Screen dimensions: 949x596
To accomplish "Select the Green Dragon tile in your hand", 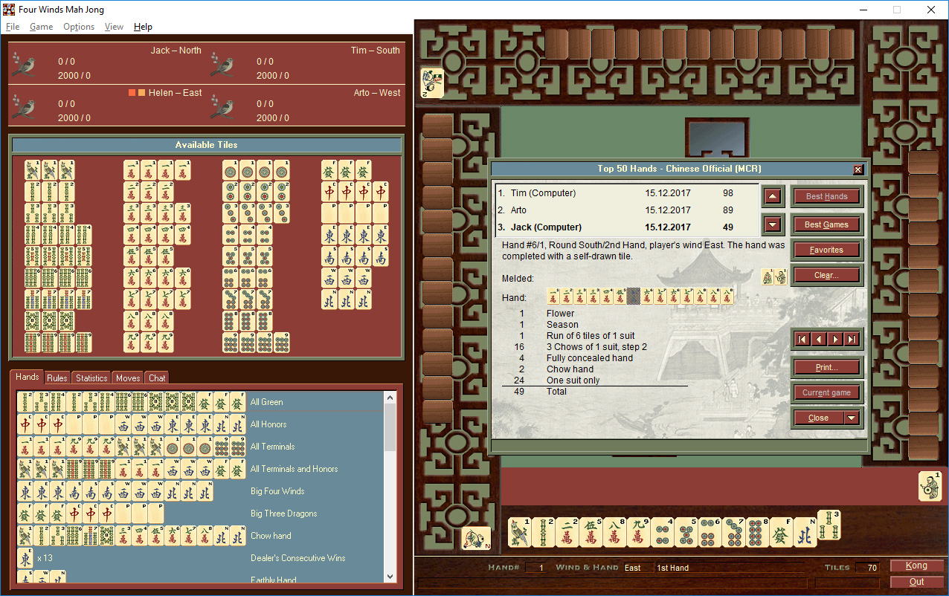I will (781, 533).
